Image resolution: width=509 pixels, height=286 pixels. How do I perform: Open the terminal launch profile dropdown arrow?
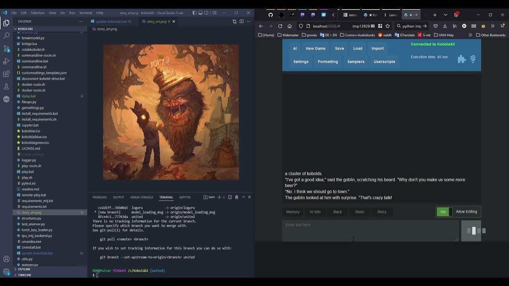(223, 197)
